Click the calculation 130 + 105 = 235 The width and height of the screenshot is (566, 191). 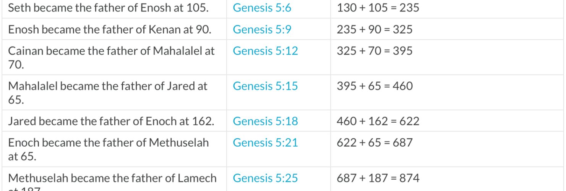(378, 8)
